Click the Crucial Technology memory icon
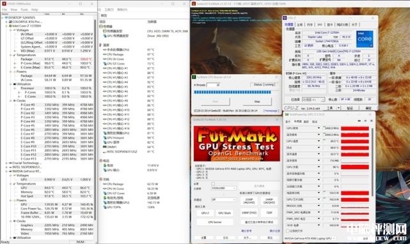Screen dimensions: 410x244 (x=10, y=163)
